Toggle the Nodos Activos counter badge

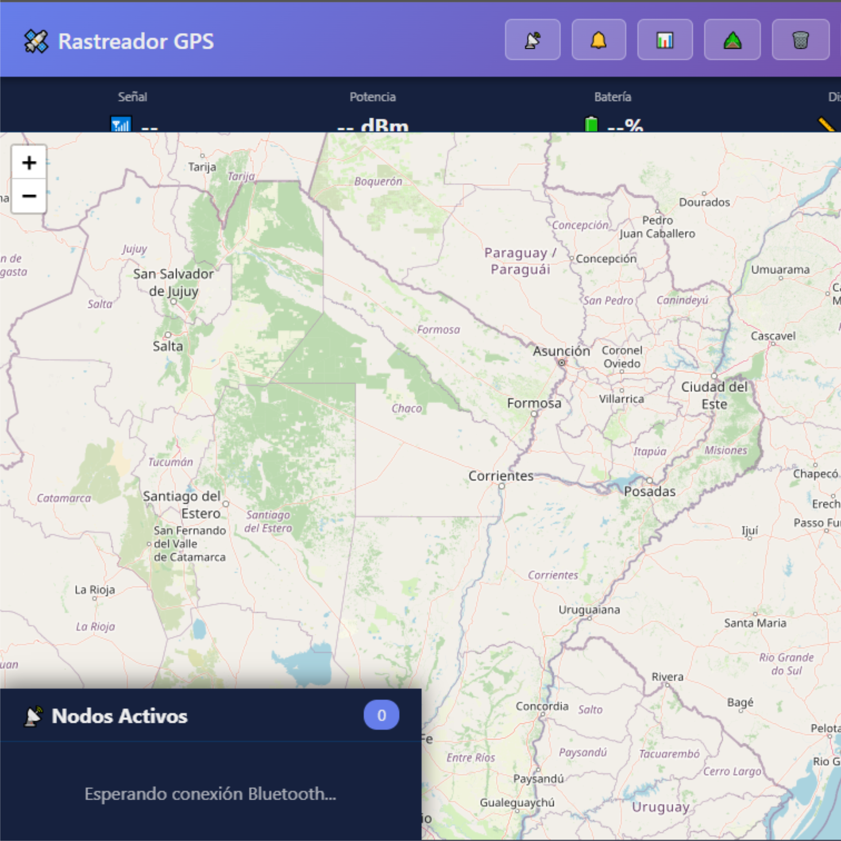[382, 715]
